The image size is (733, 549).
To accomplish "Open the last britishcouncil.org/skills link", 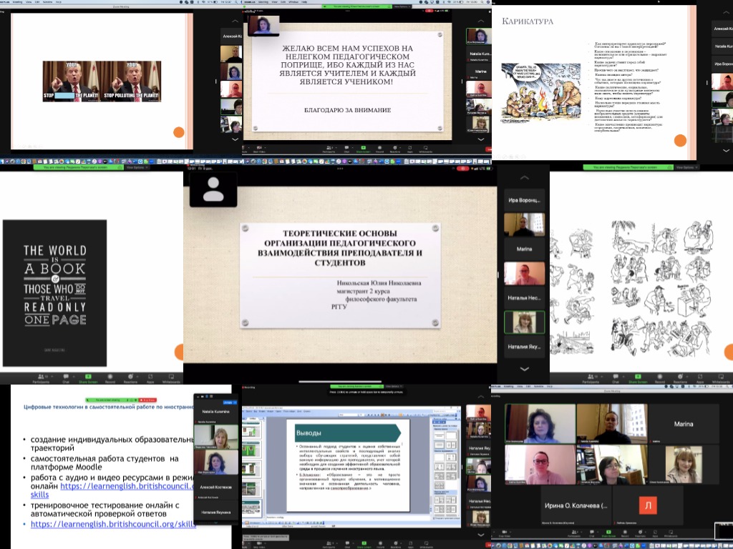I will pos(113,524).
